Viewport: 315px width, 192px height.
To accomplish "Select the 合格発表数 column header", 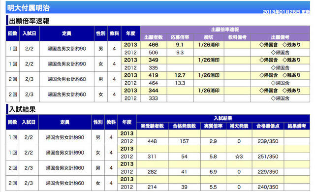I will (x=184, y=126).
